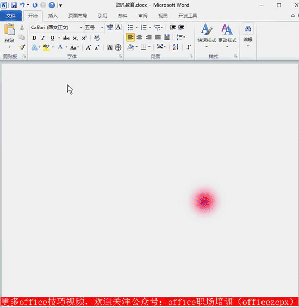Center-align the paragraph

coord(139,37)
